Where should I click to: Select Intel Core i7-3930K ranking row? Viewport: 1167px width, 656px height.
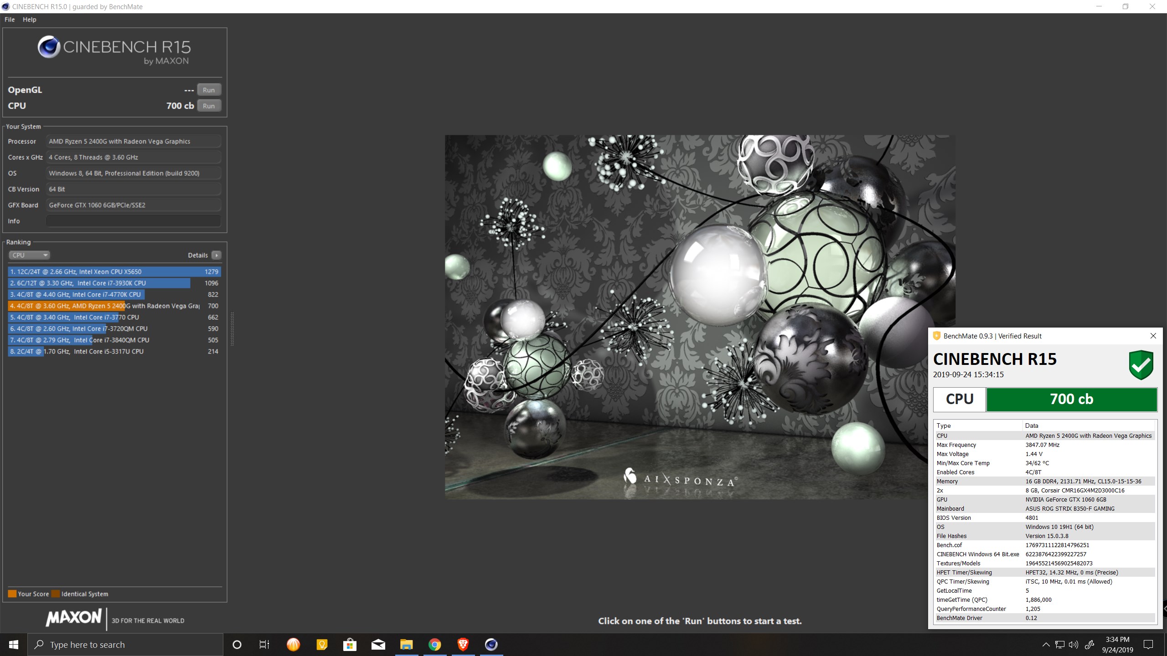(x=114, y=283)
